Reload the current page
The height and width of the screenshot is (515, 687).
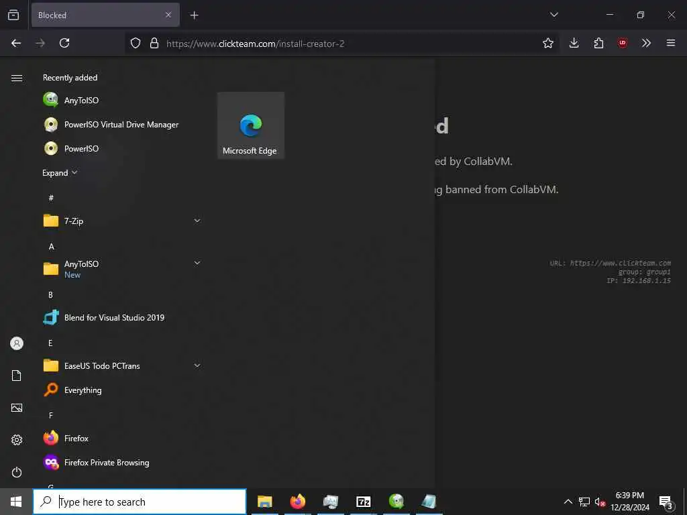tap(64, 43)
